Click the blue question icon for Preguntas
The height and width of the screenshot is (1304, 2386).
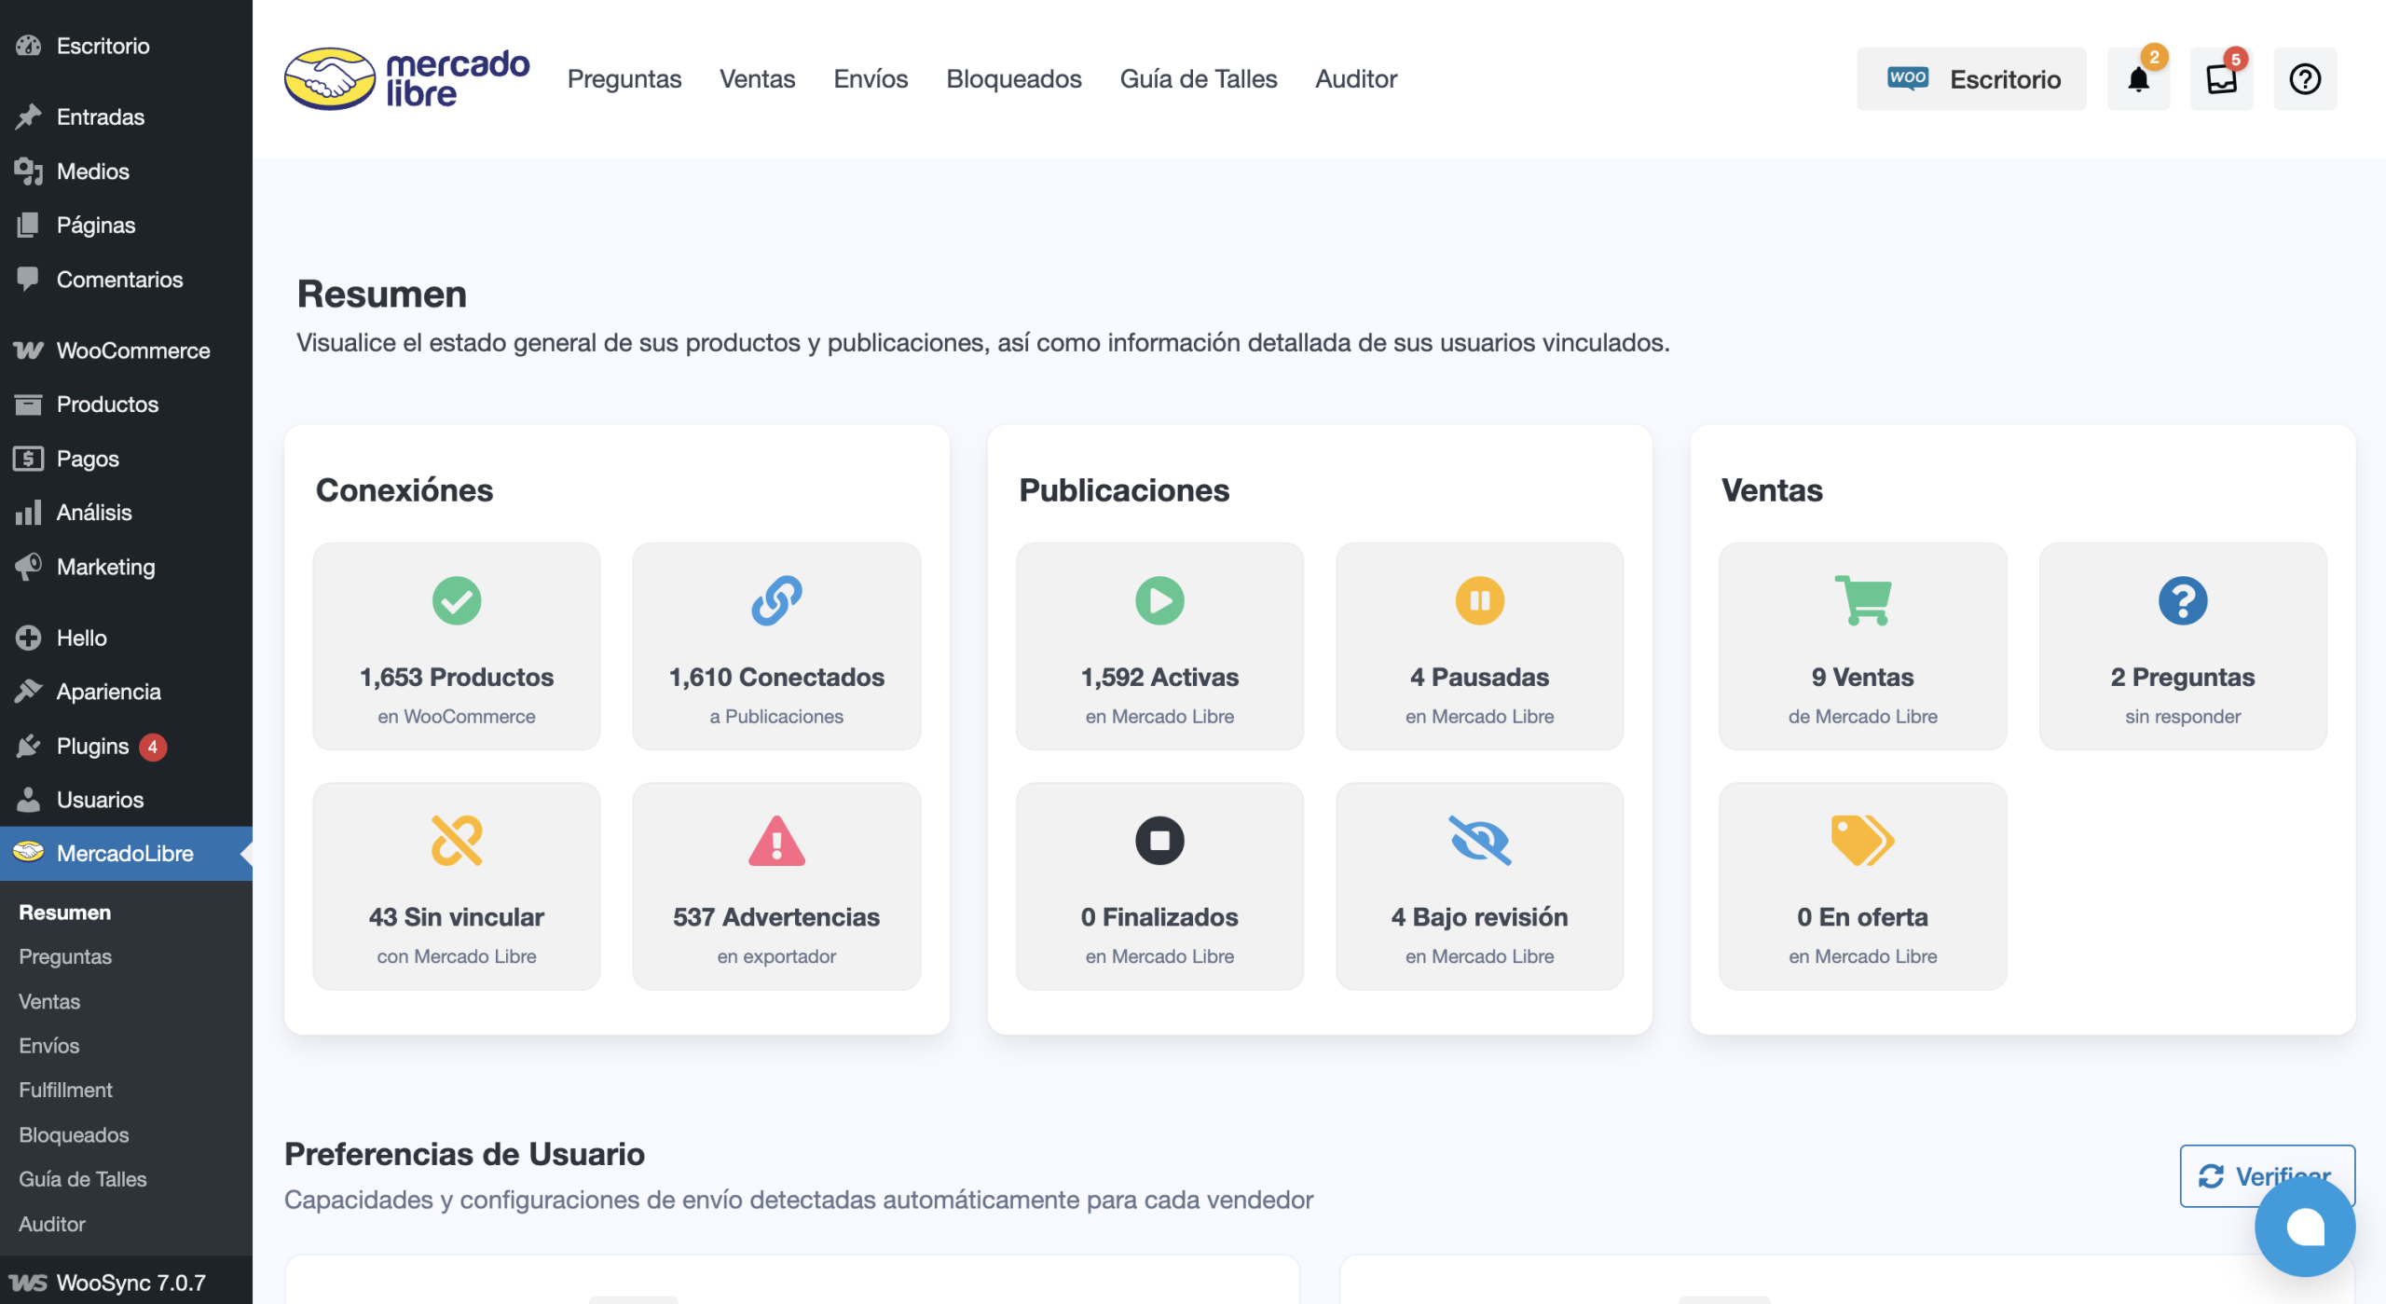pos(2183,600)
